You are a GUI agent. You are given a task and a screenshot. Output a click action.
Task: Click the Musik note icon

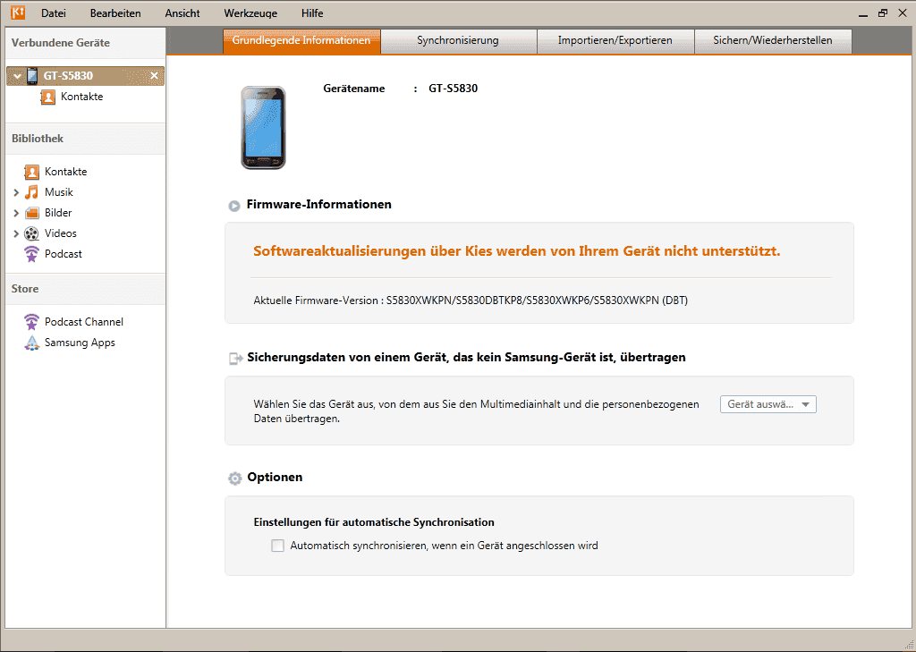point(31,192)
